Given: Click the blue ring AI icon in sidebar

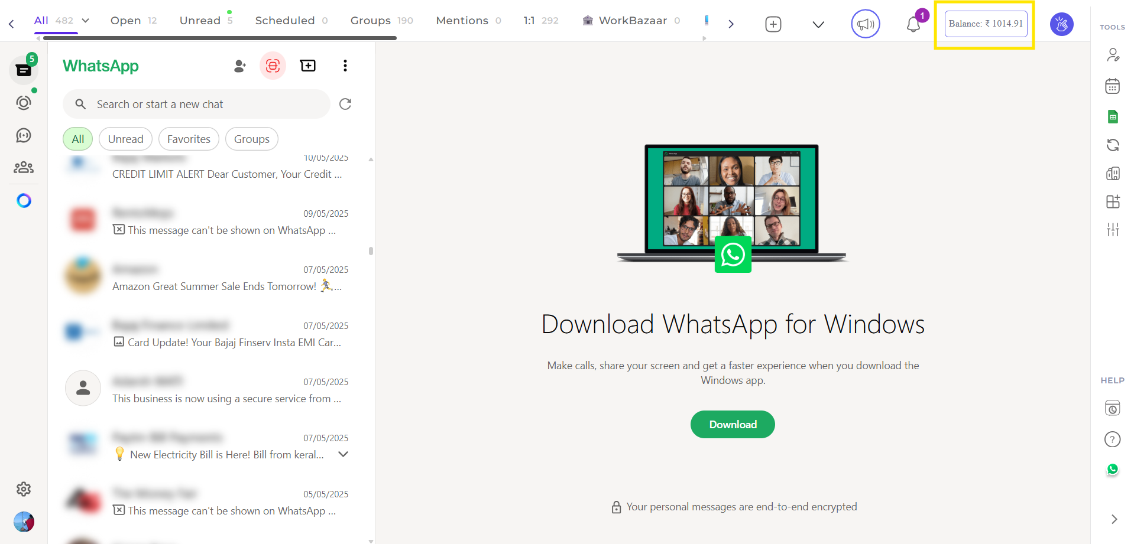Looking at the screenshot, I should [x=24, y=201].
